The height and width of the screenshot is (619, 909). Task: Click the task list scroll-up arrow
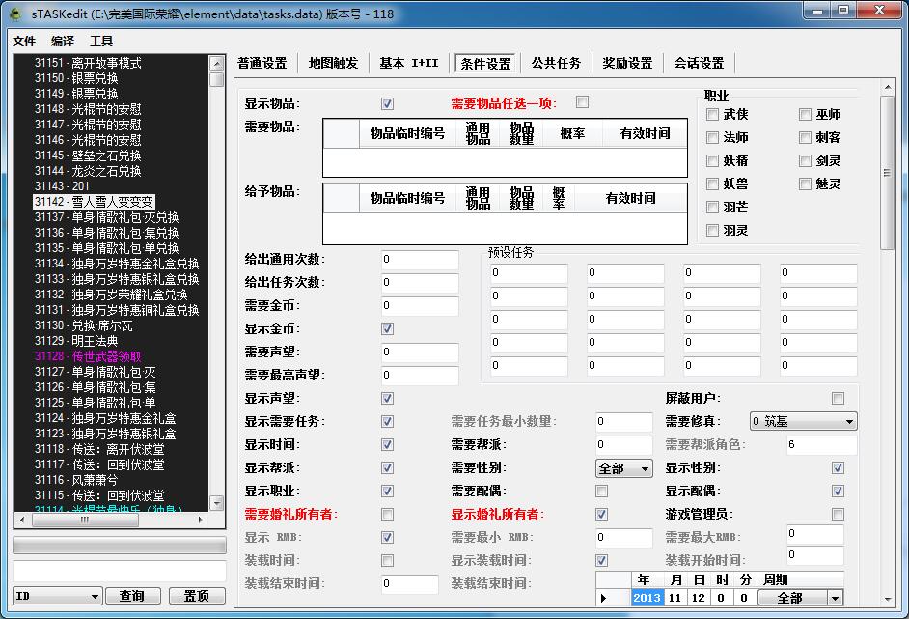[218, 63]
